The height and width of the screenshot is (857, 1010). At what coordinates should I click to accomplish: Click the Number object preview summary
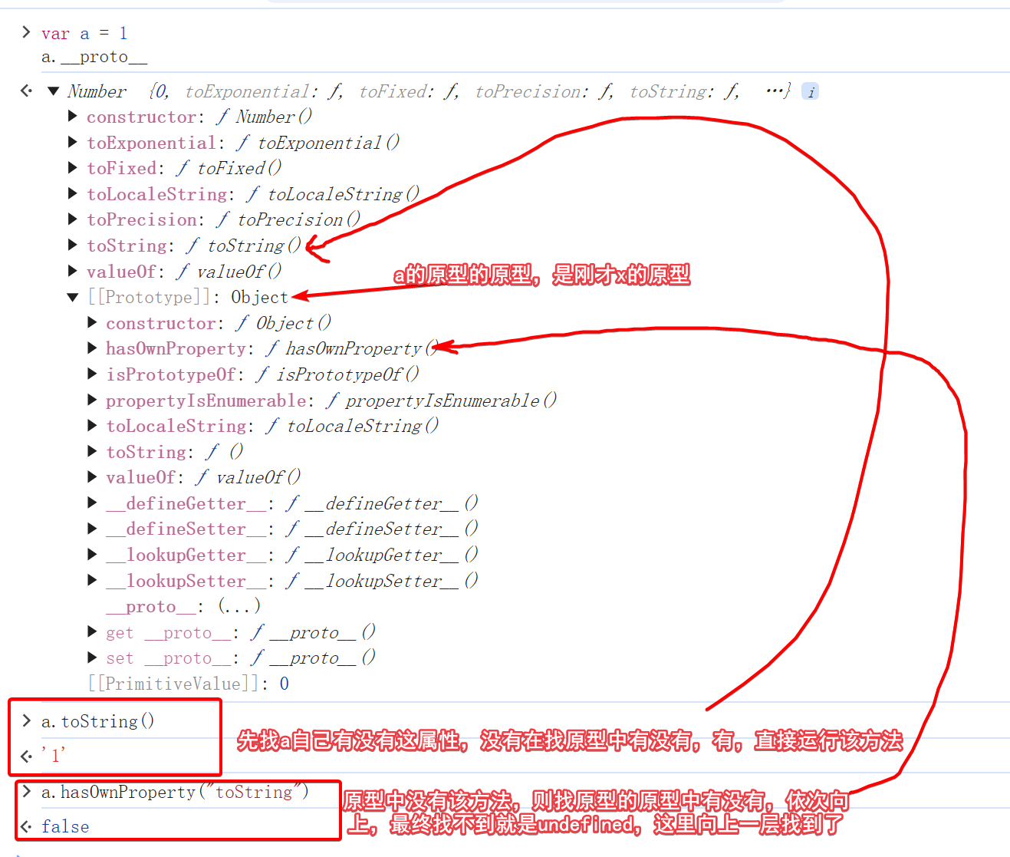click(429, 92)
